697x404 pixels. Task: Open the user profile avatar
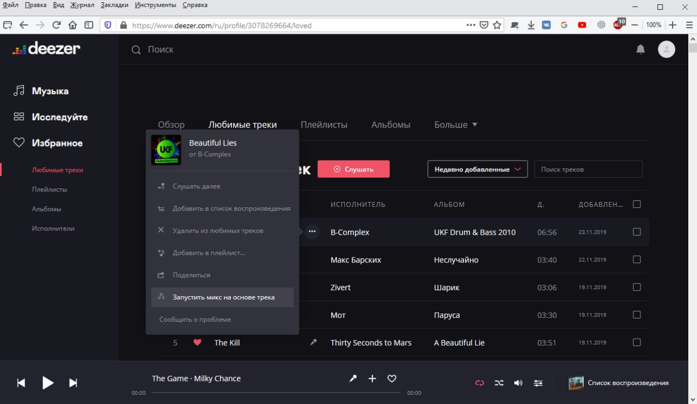(667, 50)
